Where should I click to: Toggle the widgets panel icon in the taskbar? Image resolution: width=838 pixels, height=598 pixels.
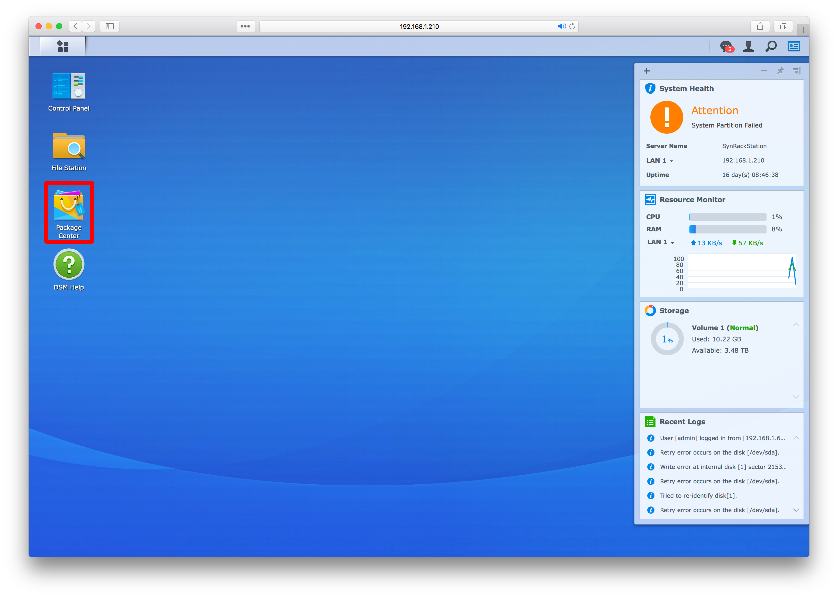coord(794,46)
